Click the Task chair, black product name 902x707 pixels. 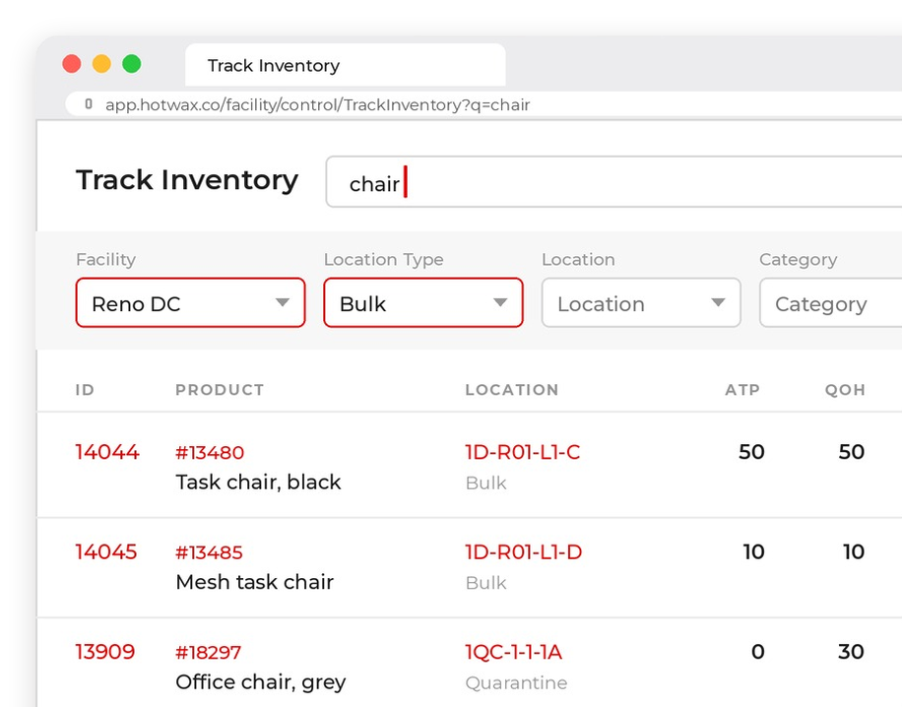[x=258, y=482]
